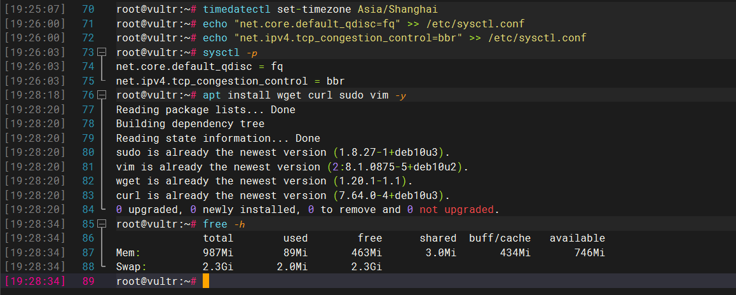Click the 'apt' command on line 76
736x295 pixels.
pyautogui.click(x=212, y=95)
